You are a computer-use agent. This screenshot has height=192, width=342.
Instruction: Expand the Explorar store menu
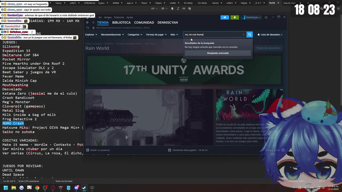(91, 34)
